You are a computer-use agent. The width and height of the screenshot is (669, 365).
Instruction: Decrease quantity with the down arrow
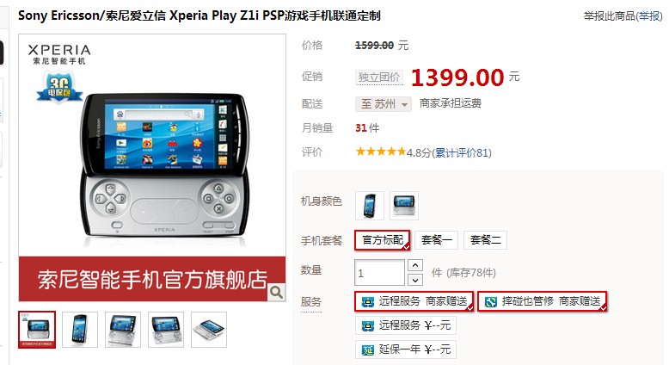coord(415,280)
